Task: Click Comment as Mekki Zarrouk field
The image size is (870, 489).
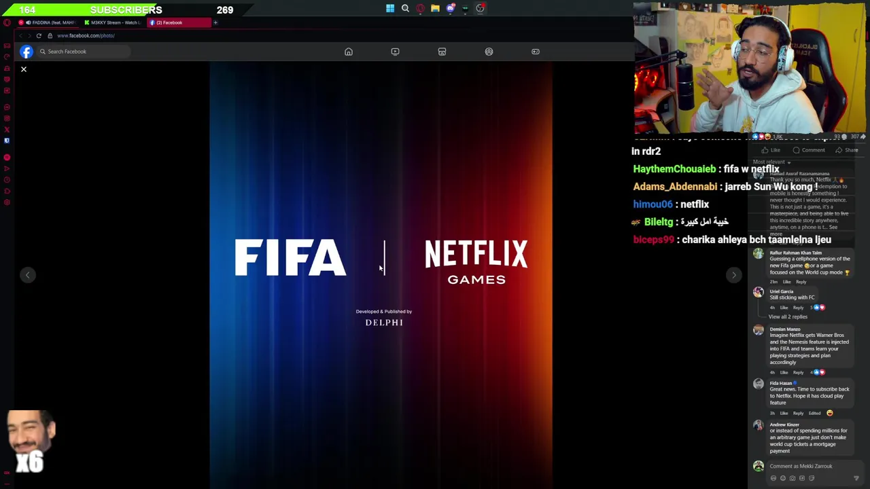Action: (809, 466)
